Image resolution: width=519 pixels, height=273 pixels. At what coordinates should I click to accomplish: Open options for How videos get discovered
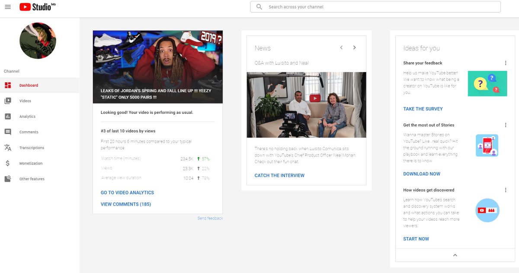coord(506,190)
